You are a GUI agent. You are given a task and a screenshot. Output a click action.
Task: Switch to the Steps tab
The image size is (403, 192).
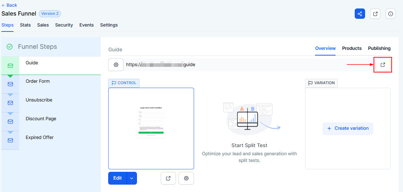7,25
